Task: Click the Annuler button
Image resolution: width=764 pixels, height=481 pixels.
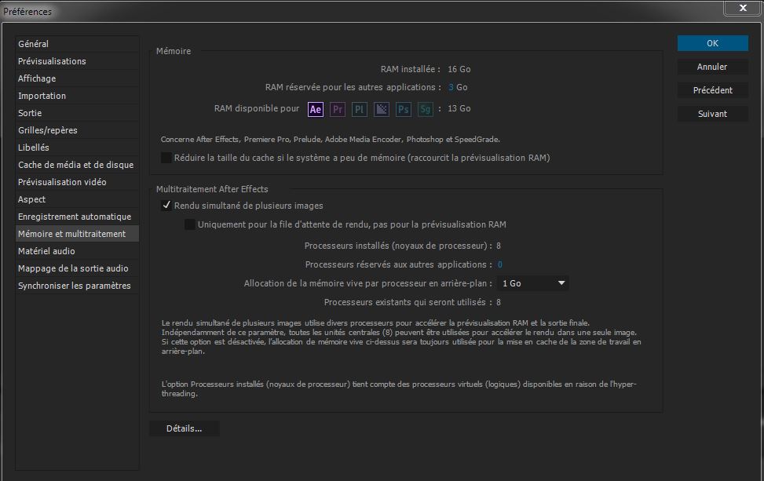Action: (x=712, y=67)
